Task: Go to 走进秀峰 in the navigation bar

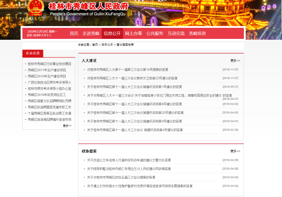Action: [x=91, y=34]
